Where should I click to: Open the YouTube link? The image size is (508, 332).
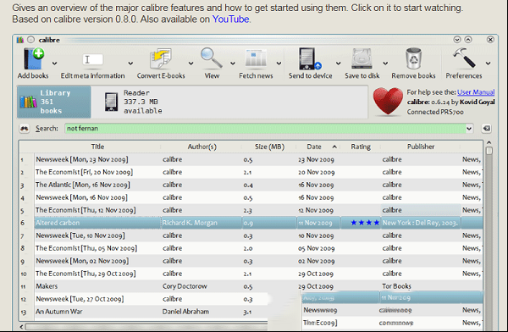point(230,19)
